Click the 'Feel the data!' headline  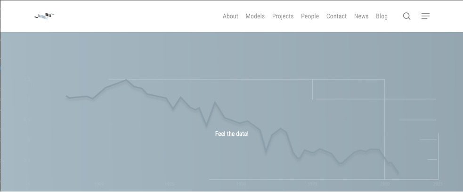(232, 134)
